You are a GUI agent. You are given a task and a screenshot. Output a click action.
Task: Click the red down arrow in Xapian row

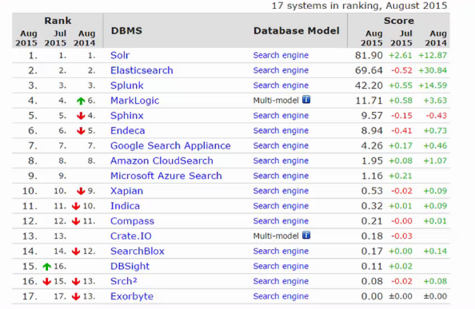click(81, 191)
